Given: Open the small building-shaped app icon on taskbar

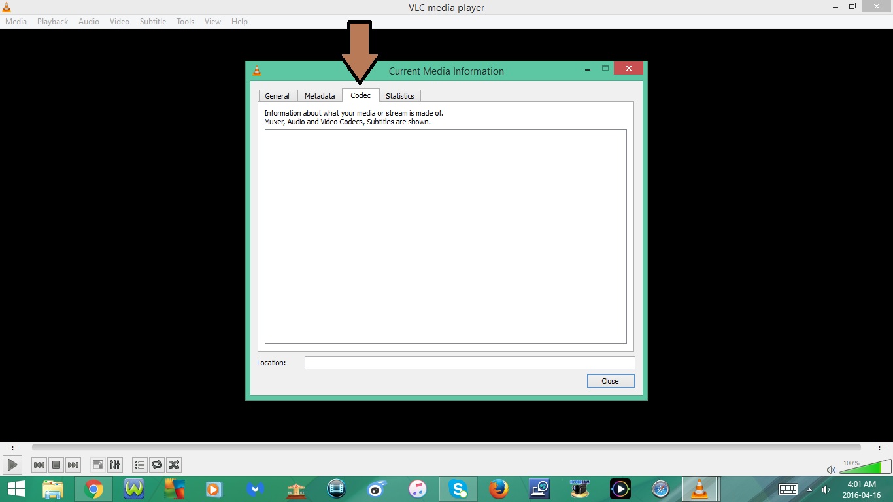Looking at the screenshot, I should tap(296, 489).
